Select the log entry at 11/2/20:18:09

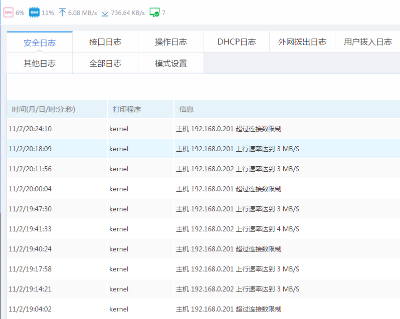coord(204,149)
